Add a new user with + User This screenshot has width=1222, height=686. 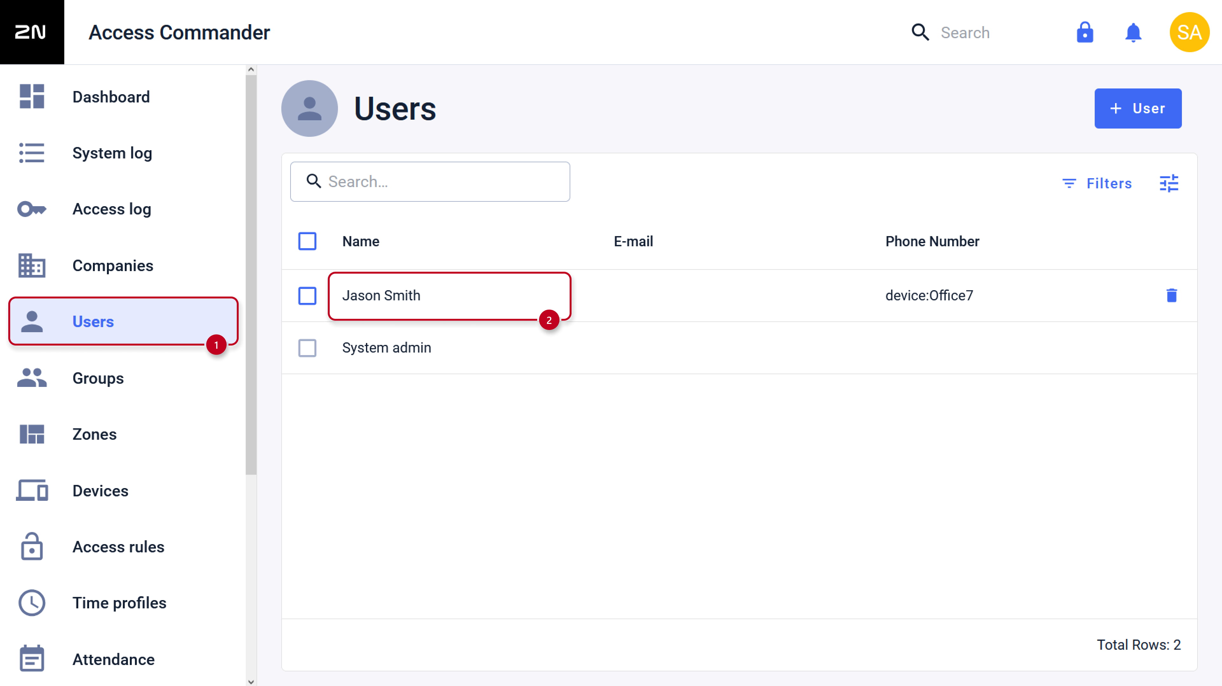click(1138, 108)
